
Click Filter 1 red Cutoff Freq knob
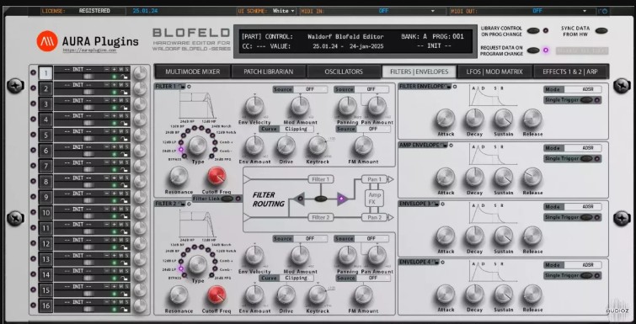coord(216,176)
